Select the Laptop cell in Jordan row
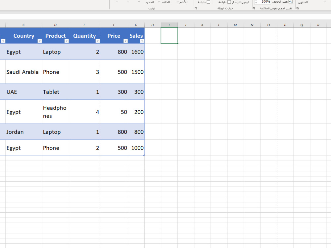331x248 pixels. click(x=55, y=132)
